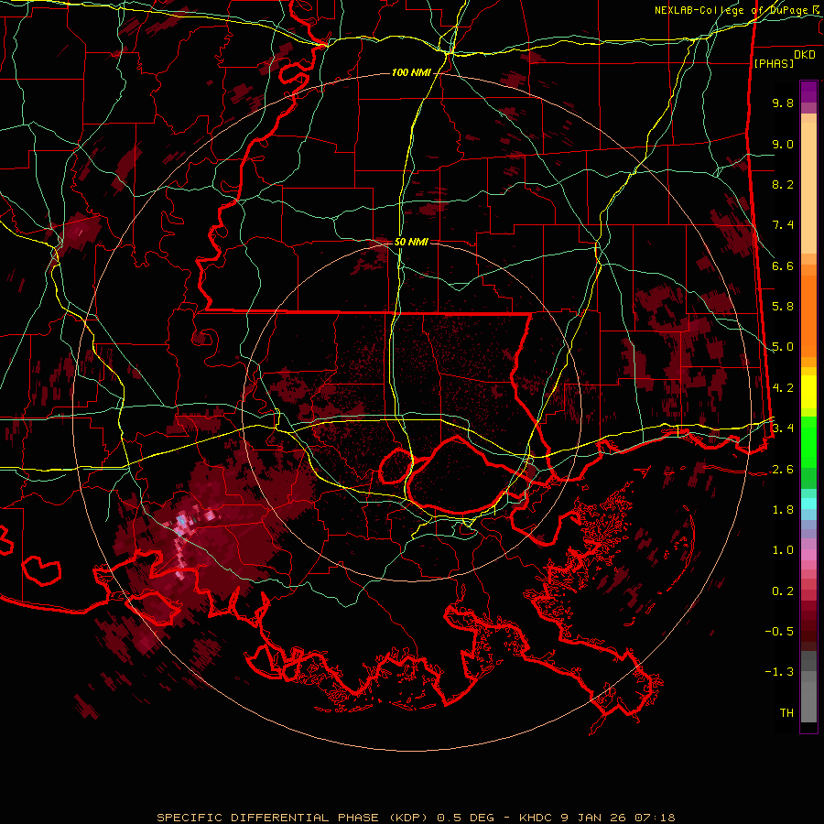Screen dimensions: 824x824
Task: Select the -0.5 legend value
Action: (x=779, y=631)
